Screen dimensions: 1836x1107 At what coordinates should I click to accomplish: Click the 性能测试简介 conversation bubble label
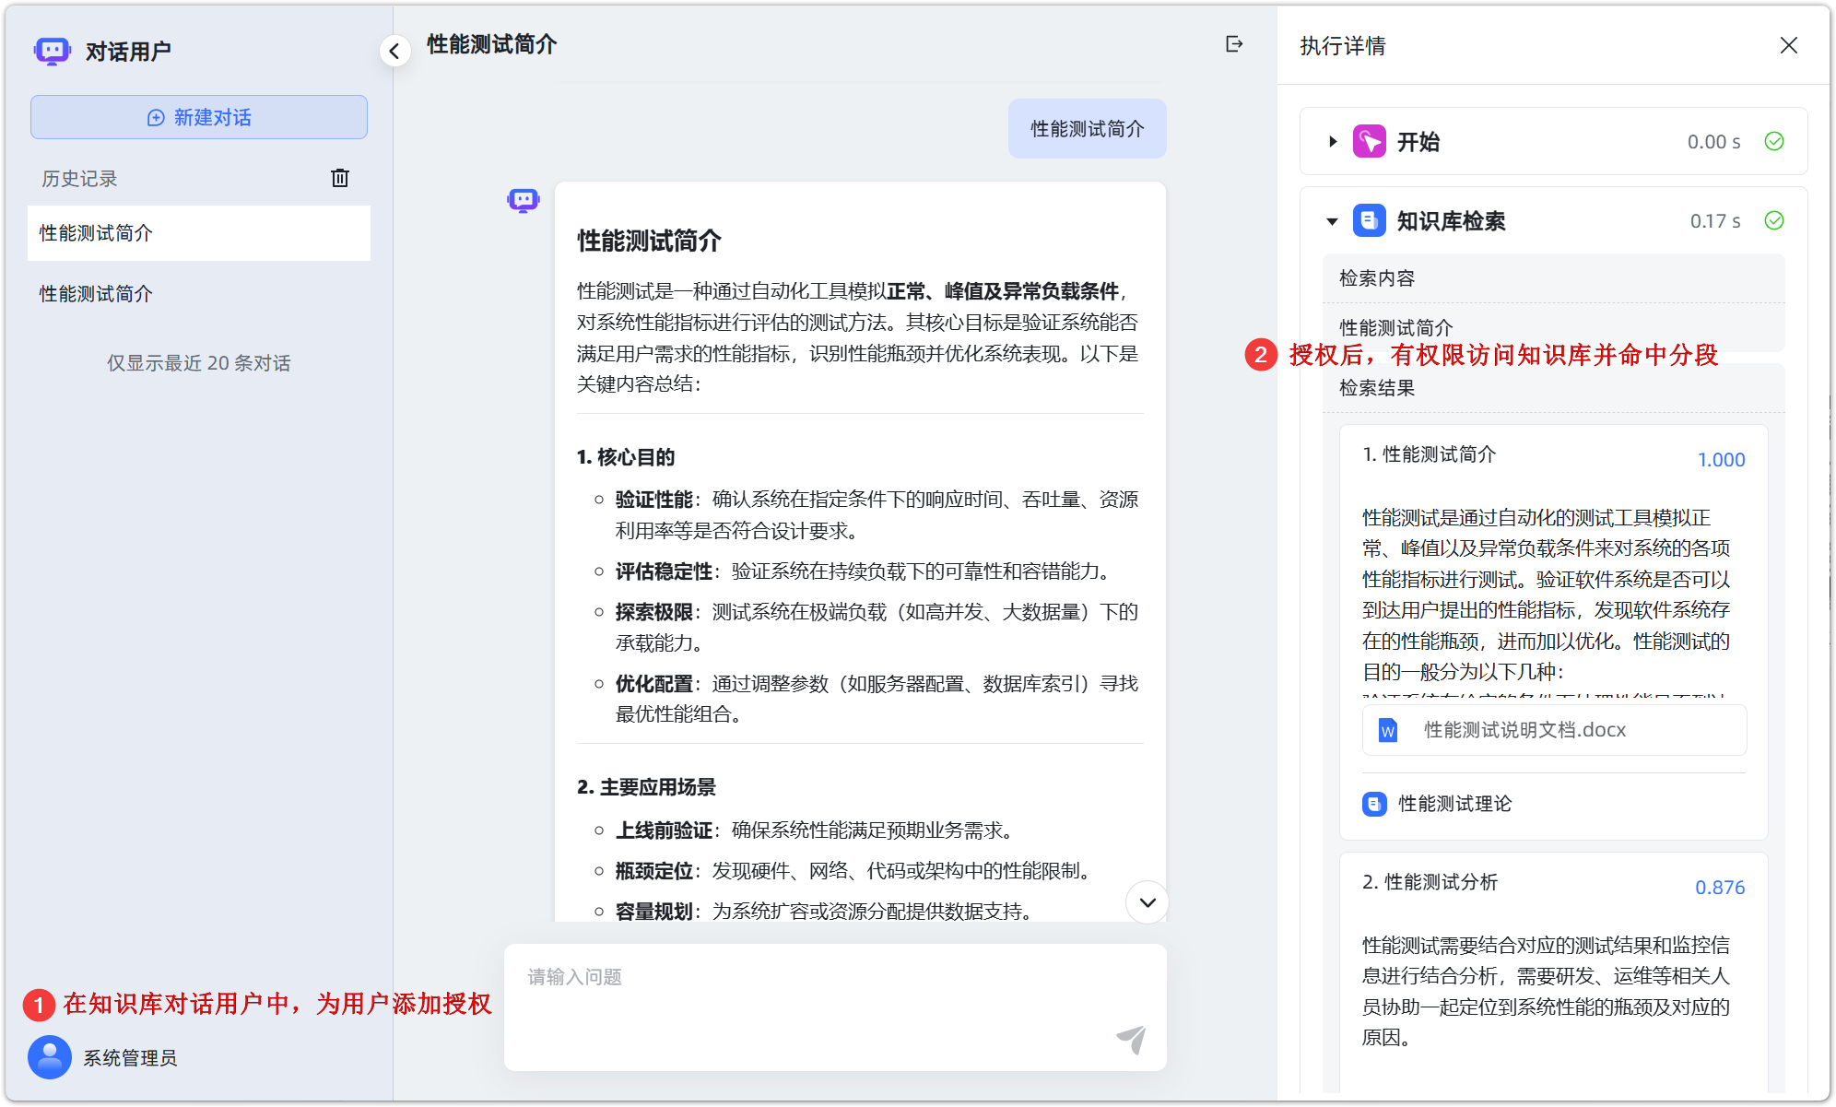[x=1087, y=128]
